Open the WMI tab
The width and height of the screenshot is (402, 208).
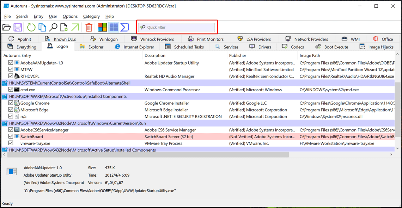coord(351,39)
